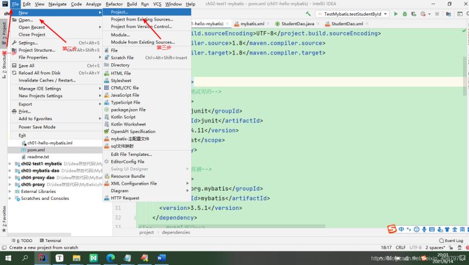Close the mybatis.xml tab

(268, 23)
